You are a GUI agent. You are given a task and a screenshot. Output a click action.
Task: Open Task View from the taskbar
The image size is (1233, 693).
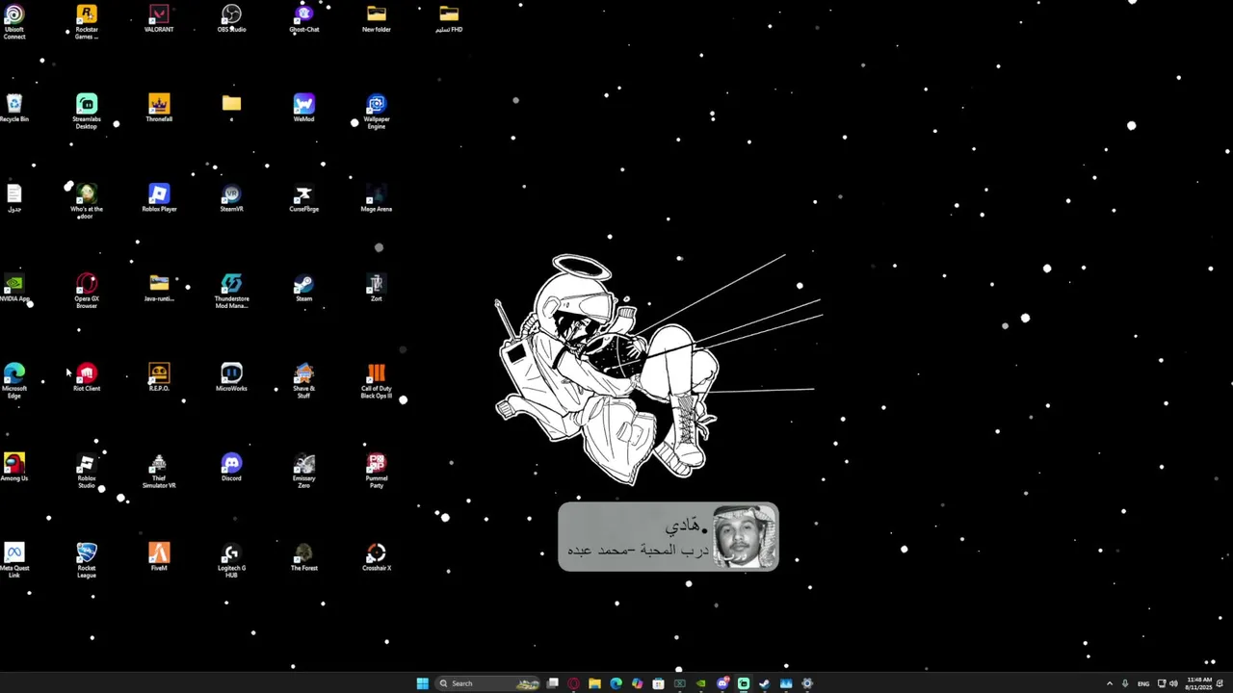tap(553, 683)
